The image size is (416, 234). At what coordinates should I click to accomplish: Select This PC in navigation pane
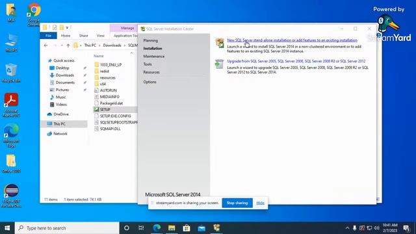pyautogui.click(x=64, y=123)
